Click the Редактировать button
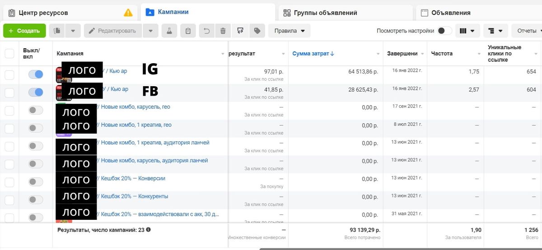This screenshot has width=542, height=250. pos(112,31)
